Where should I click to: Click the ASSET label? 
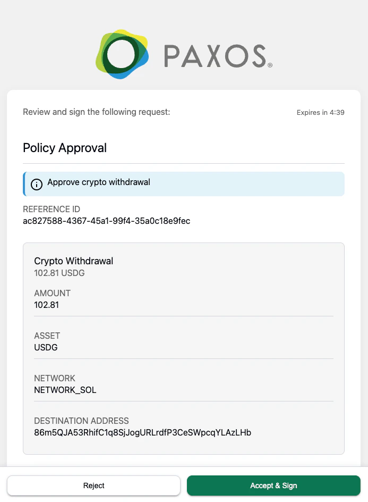(x=47, y=336)
